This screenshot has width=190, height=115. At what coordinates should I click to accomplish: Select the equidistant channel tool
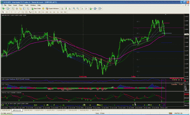click(23, 12)
